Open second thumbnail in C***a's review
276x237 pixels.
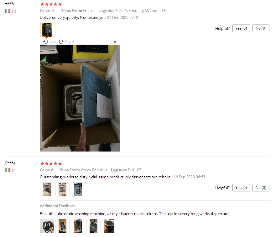tap(62, 189)
